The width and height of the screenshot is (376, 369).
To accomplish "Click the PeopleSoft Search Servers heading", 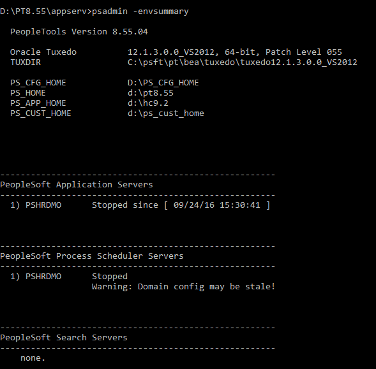I will [x=64, y=338].
